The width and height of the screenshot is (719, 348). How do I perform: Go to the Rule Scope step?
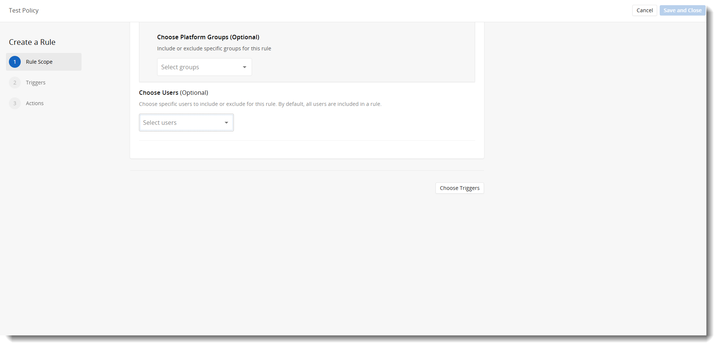tap(39, 62)
